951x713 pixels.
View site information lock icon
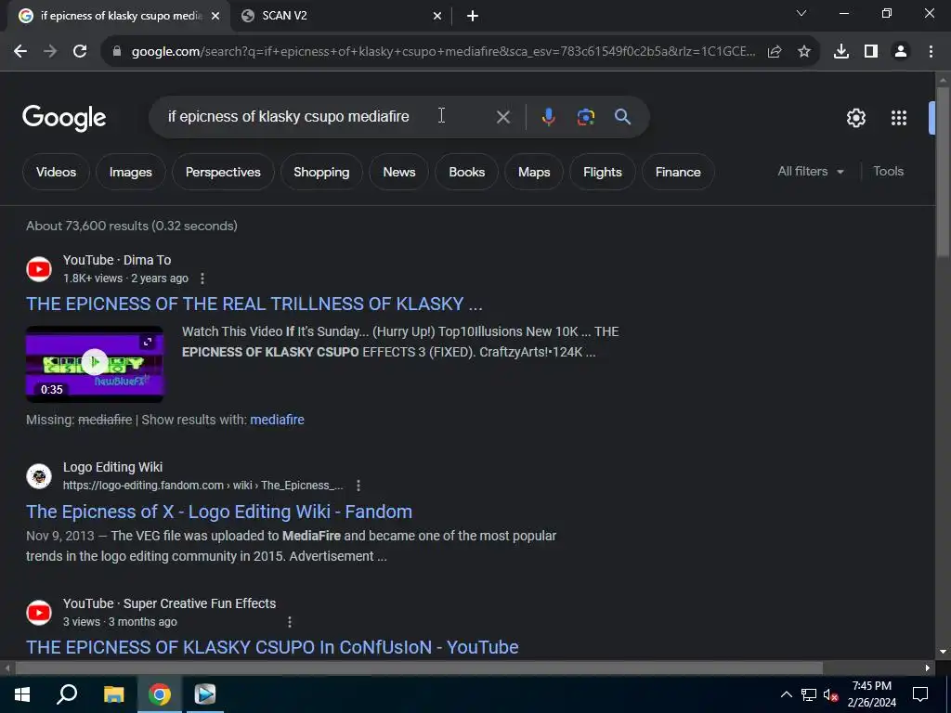[x=117, y=52]
